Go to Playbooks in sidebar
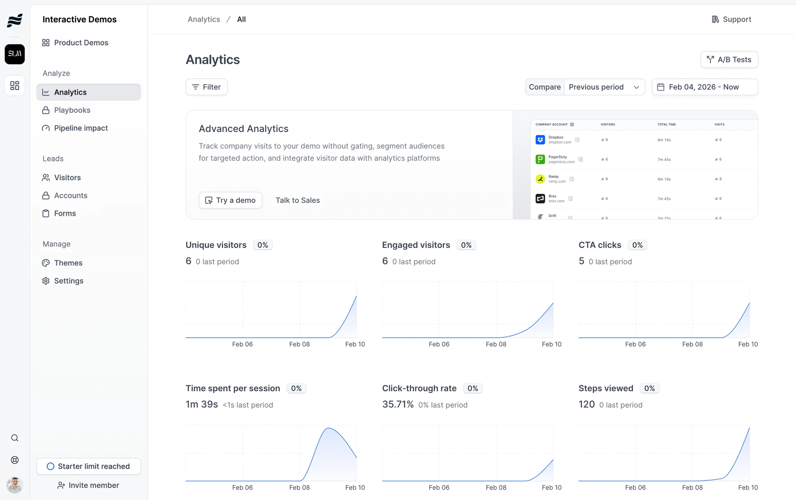The image size is (796, 500). 72,110
